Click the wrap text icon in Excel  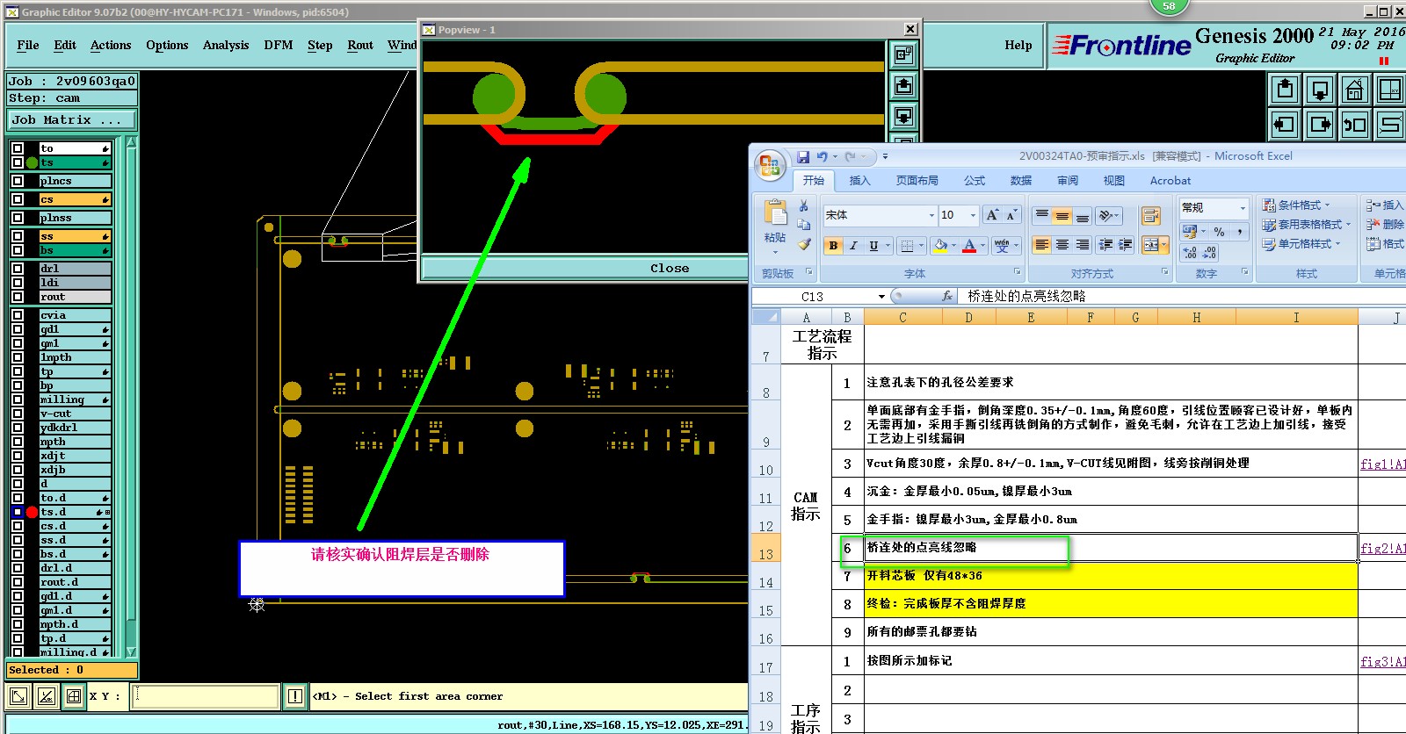coord(1150,216)
